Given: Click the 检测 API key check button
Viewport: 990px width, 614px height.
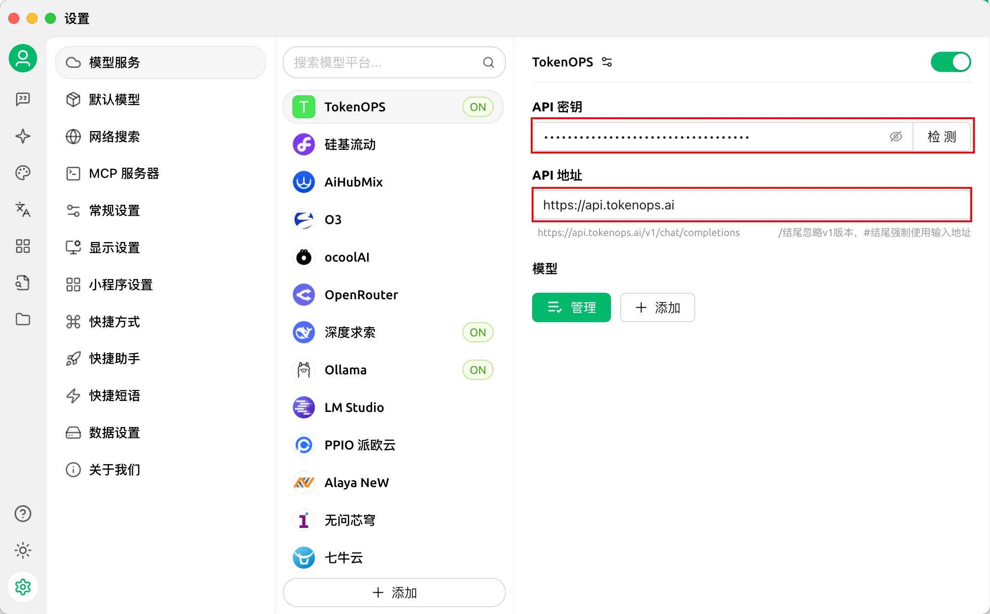Looking at the screenshot, I should click(x=941, y=137).
